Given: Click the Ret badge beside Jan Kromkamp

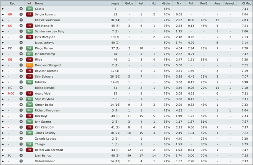Looking at the screenshot, I should [x=29, y=54].
